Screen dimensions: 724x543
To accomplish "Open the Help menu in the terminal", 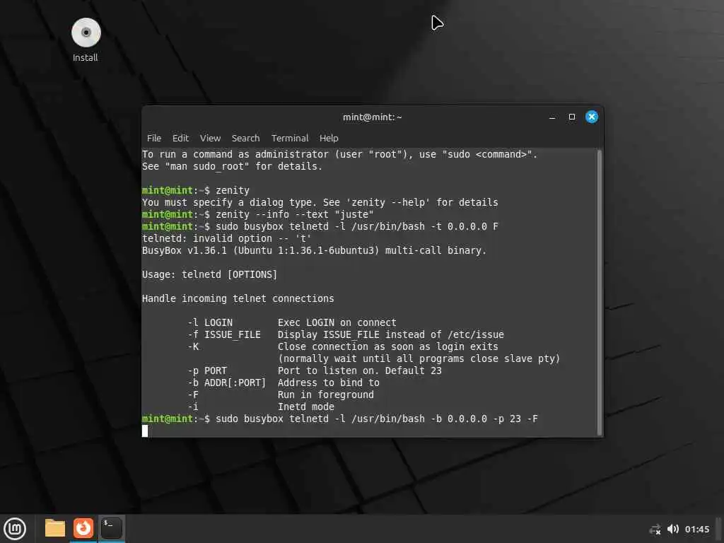I will pyautogui.click(x=329, y=138).
